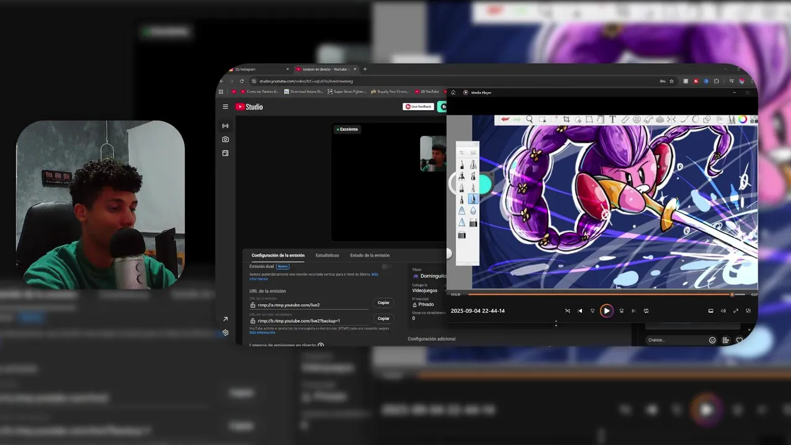791x445 pixels.
Task: Copy the primary stream URL
Action: tap(384, 303)
